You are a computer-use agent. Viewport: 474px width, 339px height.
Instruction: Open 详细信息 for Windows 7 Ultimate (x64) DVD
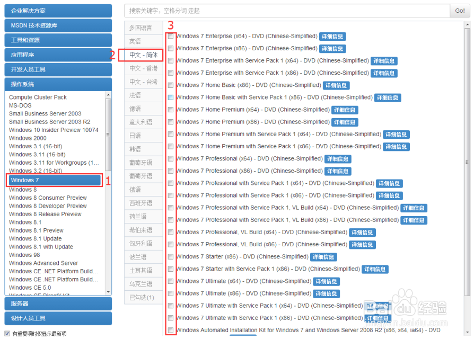(x=327, y=281)
